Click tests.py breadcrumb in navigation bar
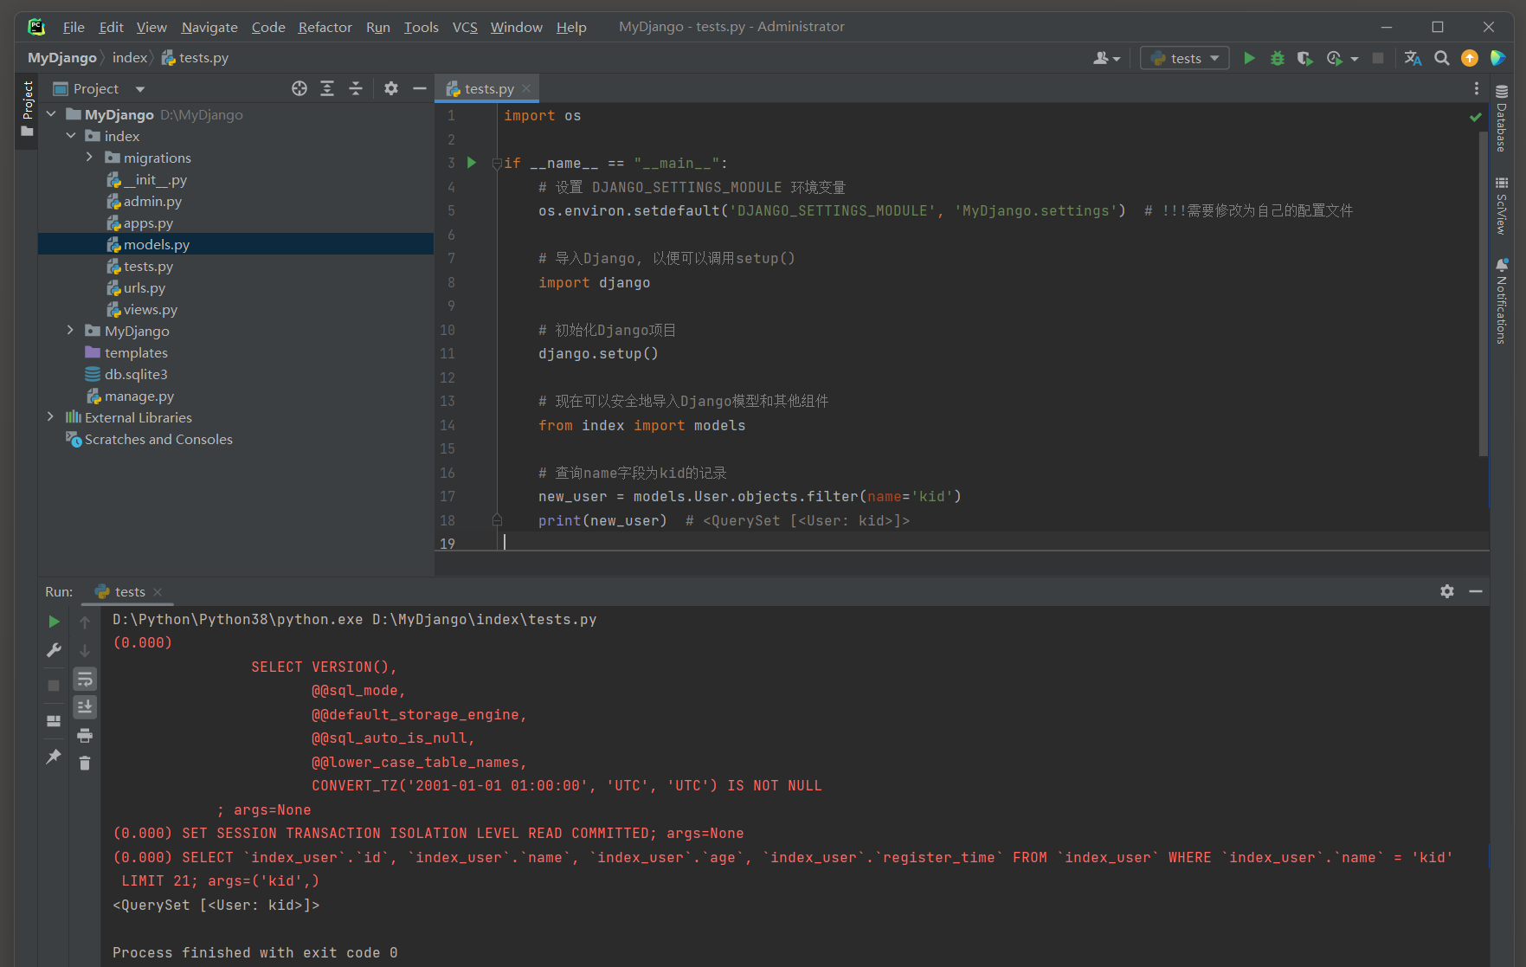Viewport: 1526px width, 967px height. click(x=195, y=57)
